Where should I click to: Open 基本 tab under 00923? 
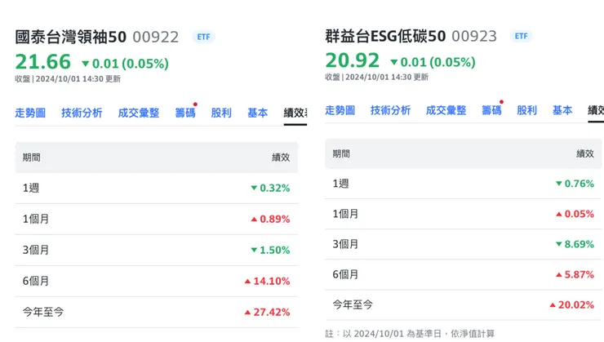(562, 110)
